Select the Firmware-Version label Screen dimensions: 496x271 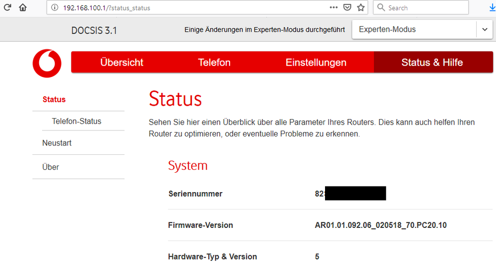pyautogui.click(x=201, y=225)
